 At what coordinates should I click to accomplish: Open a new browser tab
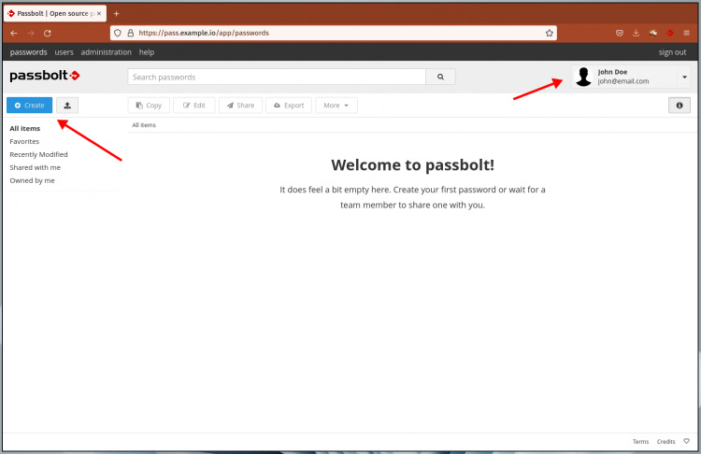click(117, 14)
